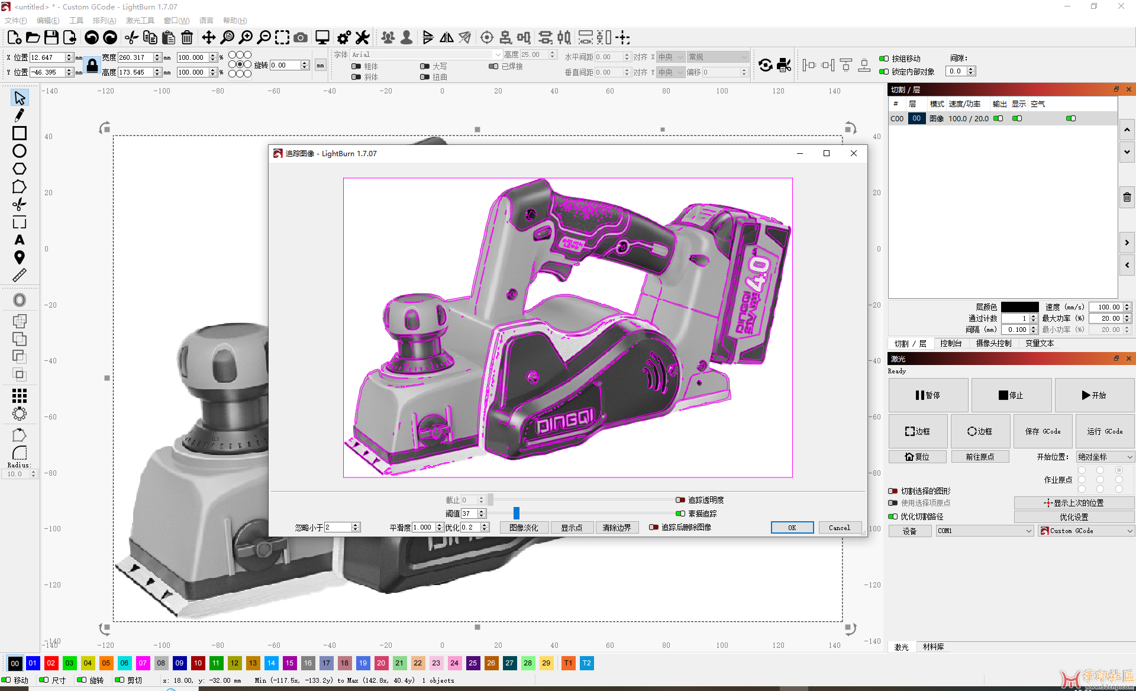This screenshot has height=691, width=1136.
Task: Increase the 阈值 threshold stepper
Action: (482, 511)
